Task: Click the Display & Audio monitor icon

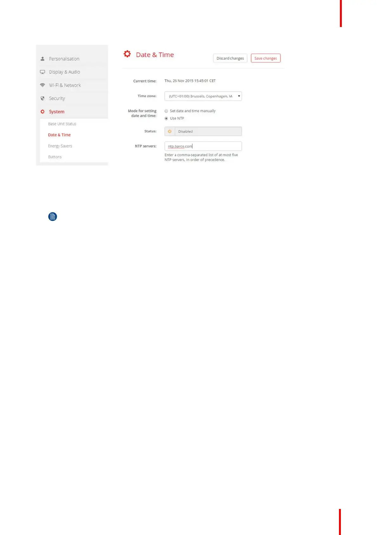Action: point(43,72)
